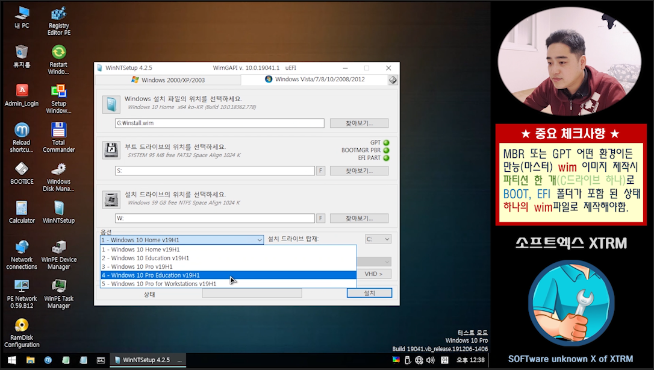Open the Admin_Login desktop icon
This screenshot has height=370, width=654.
(22, 96)
